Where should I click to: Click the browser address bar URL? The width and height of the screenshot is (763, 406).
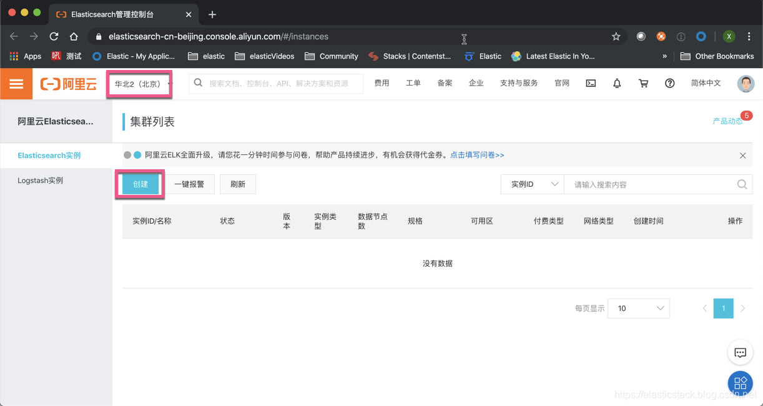tap(219, 36)
